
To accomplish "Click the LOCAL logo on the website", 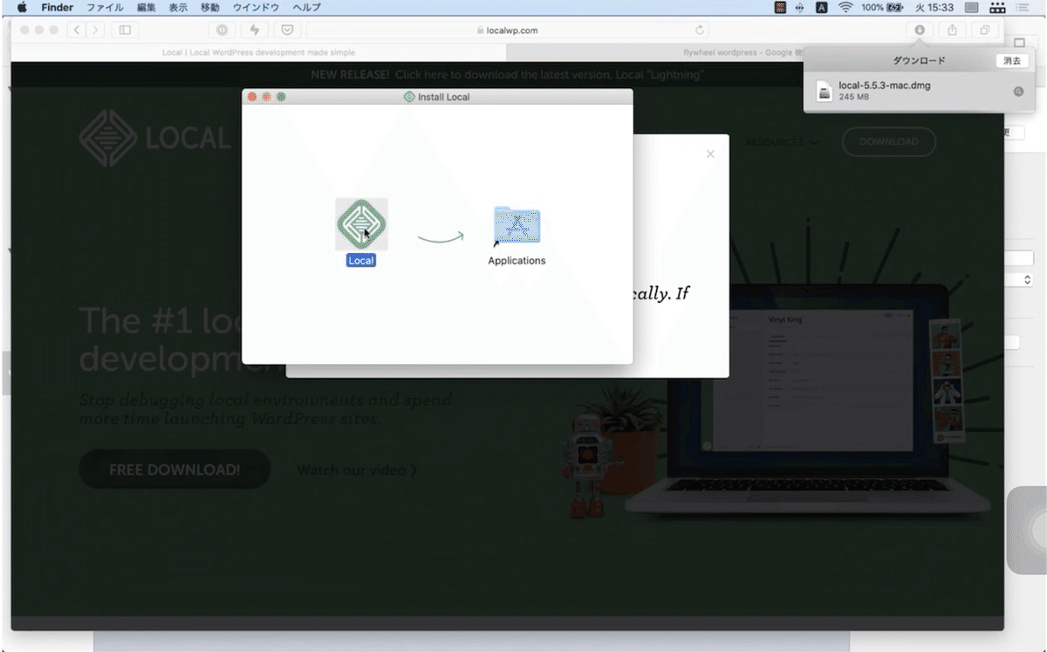I will point(154,138).
